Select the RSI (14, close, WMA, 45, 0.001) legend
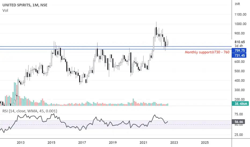 [30, 111]
